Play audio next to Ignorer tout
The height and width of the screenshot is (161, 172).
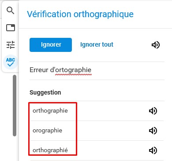click(156, 45)
